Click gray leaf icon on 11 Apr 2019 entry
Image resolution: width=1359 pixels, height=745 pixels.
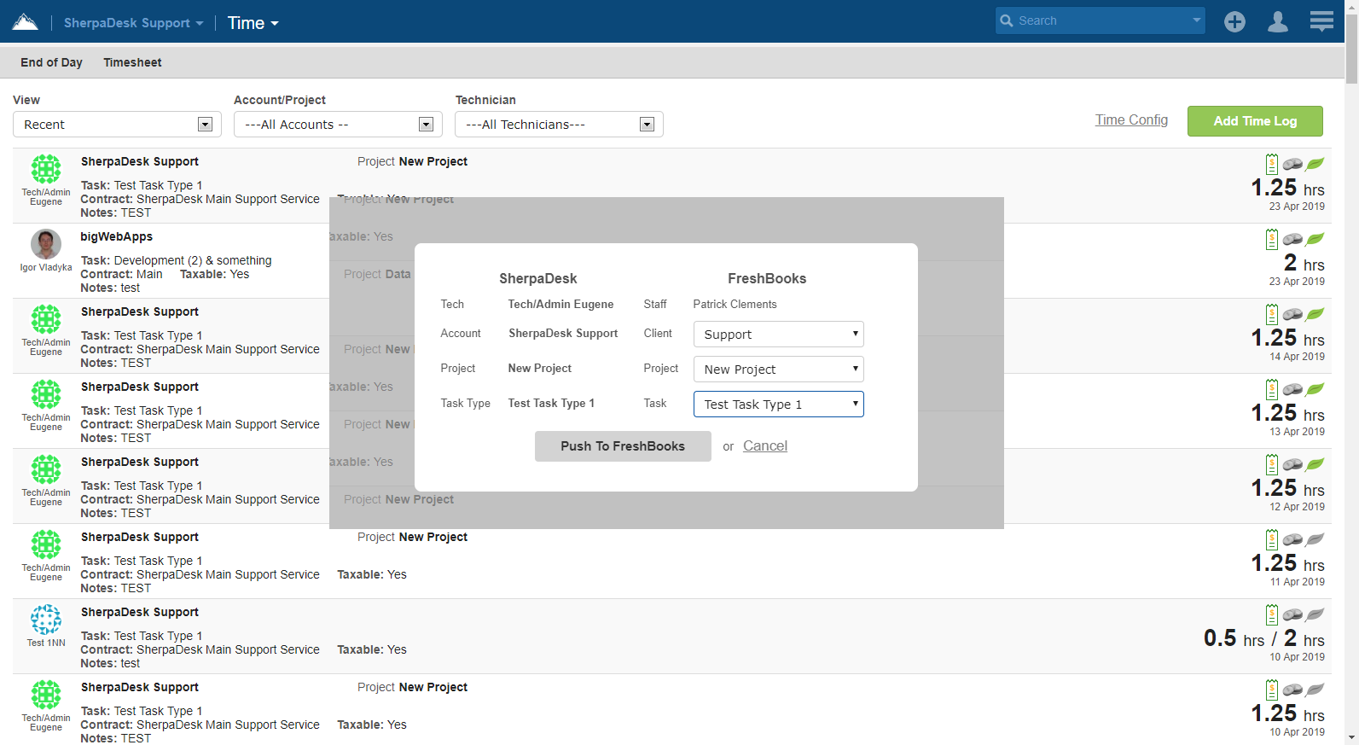coord(1315,540)
